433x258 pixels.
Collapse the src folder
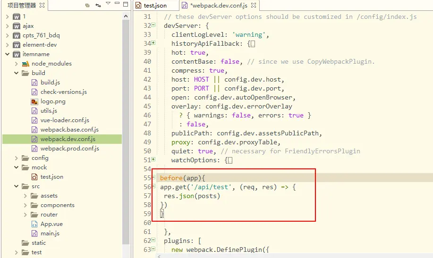click(17, 186)
